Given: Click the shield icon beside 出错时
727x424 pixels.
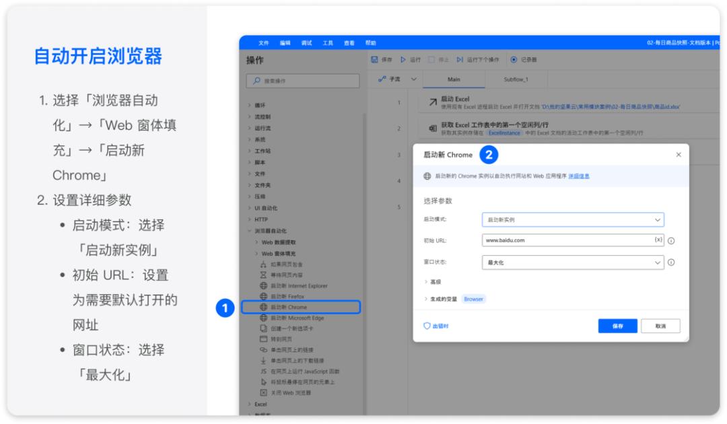Looking at the screenshot, I should pyautogui.click(x=427, y=326).
